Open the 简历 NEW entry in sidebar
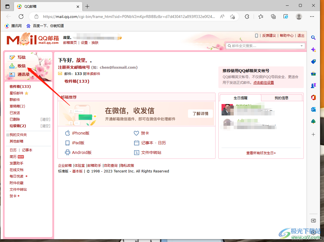Screen dimensions: 324x242 [x=17, y=157]
